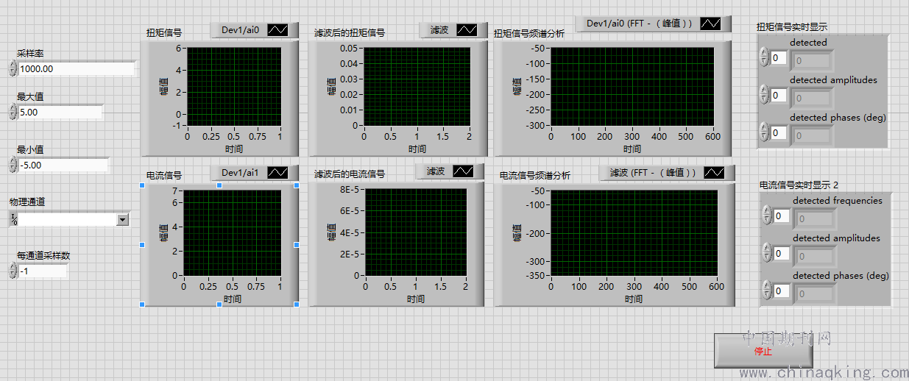Click the 滤波后的扭矩信号 title label

[350, 33]
